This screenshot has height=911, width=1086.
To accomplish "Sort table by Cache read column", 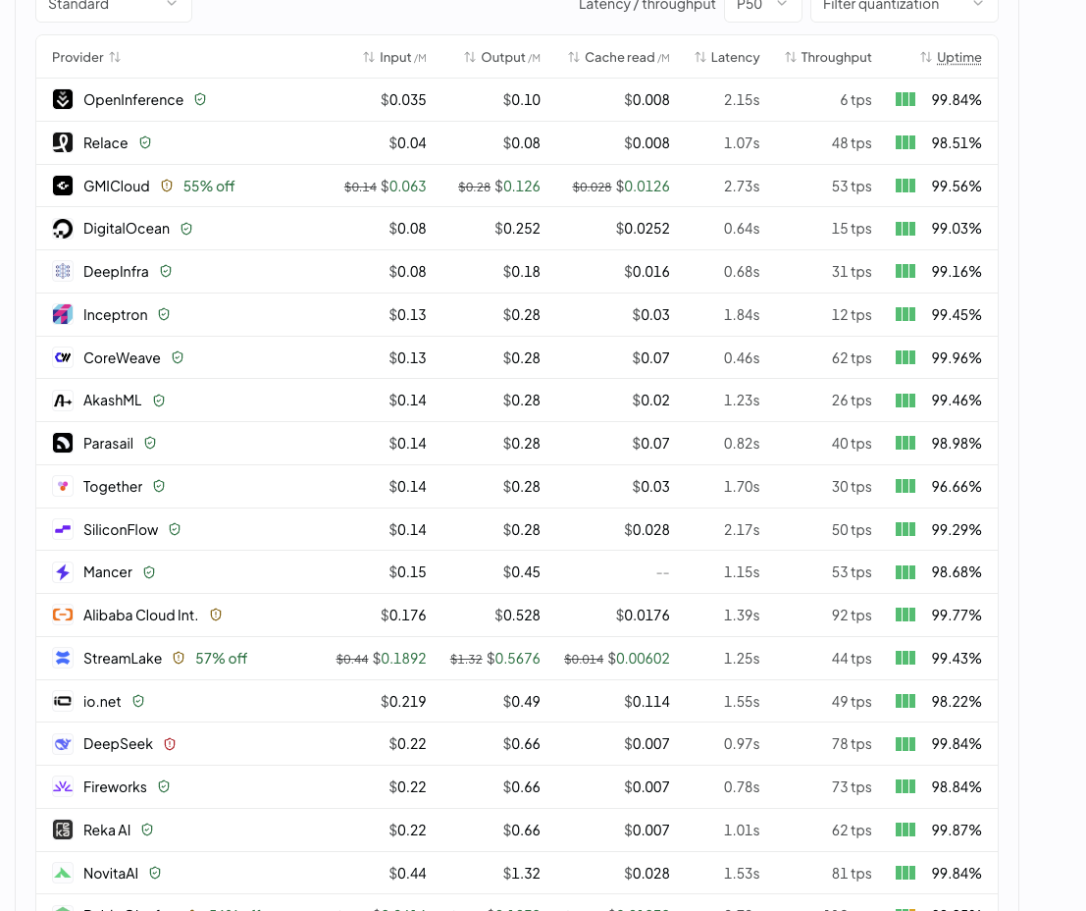I will [618, 58].
